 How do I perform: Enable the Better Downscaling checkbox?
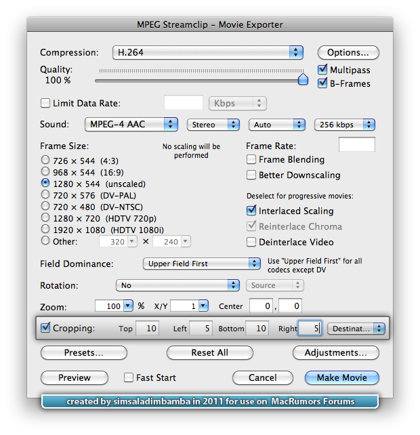(x=251, y=175)
